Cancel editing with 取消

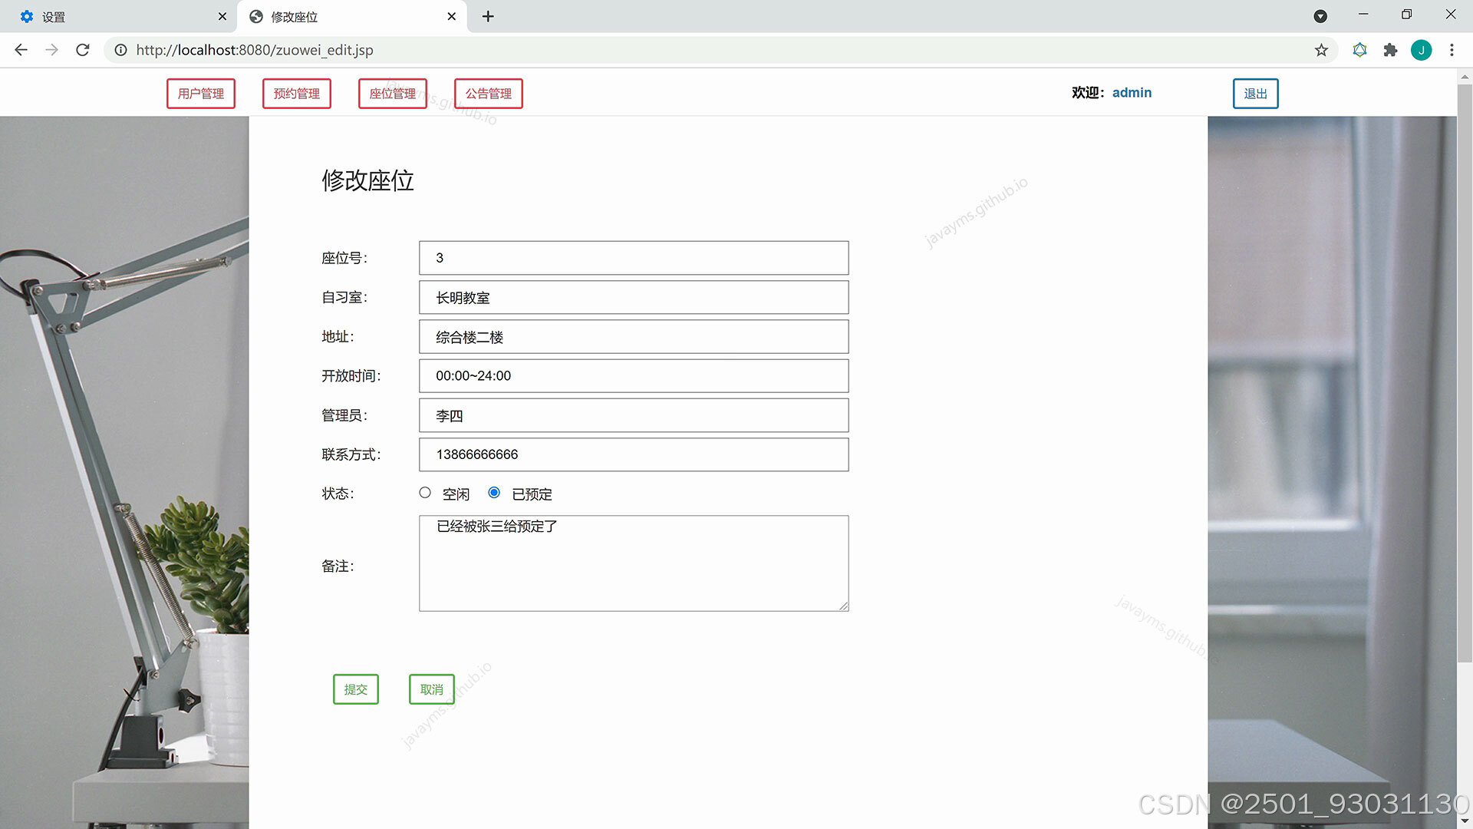click(x=432, y=689)
